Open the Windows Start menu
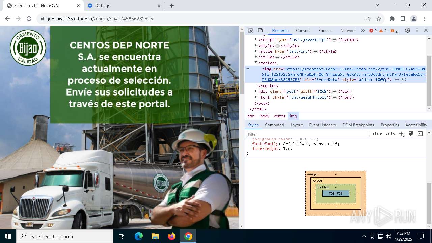432x243 pixels. click(x=8, y=236)
